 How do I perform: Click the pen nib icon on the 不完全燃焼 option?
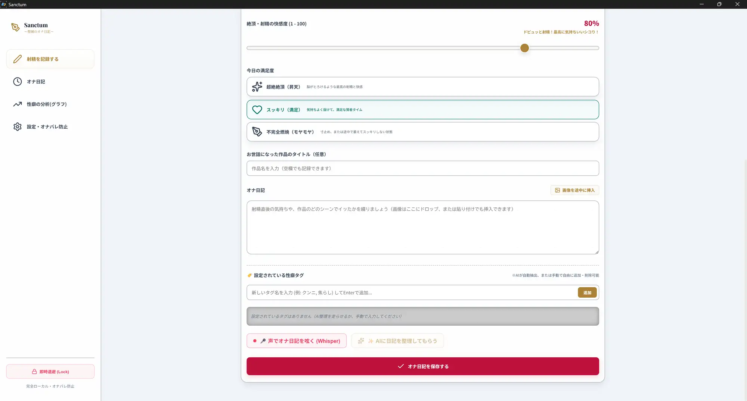pos(257,132)
